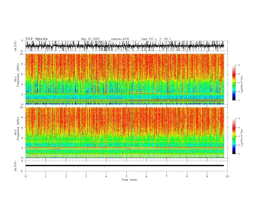
Task: Click the '-7' tick on ch.2 color bar
Action: pos(239,154)
